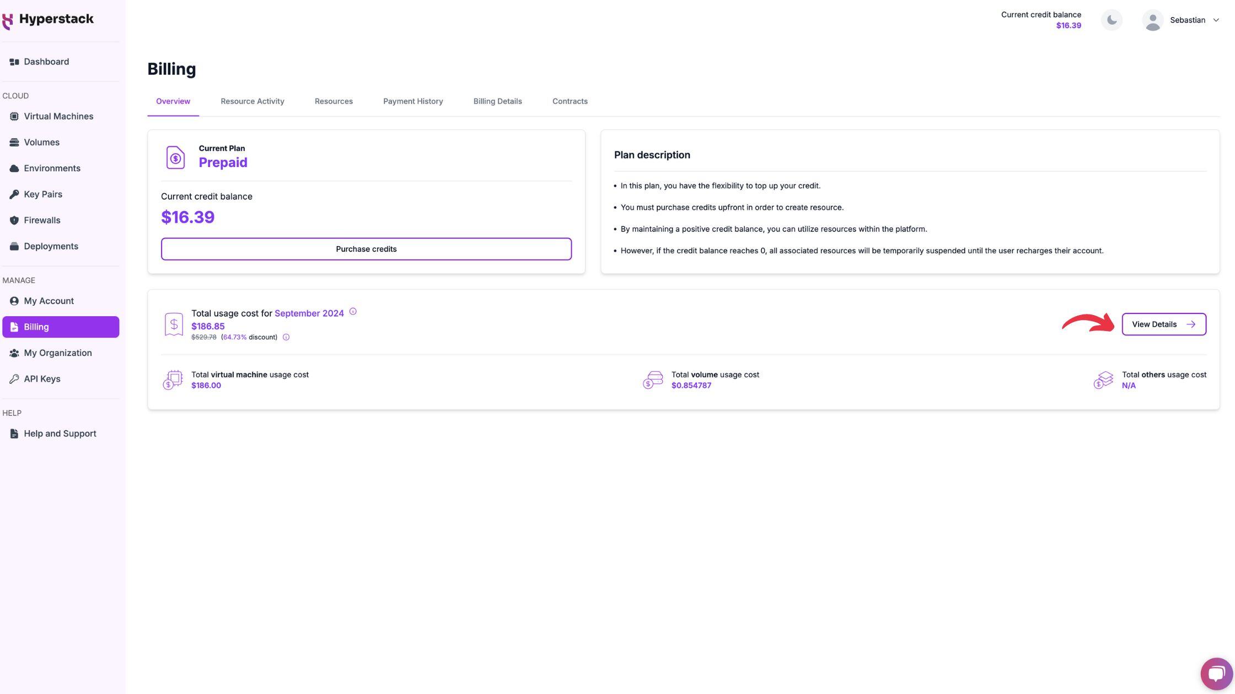The image size is (1235, 694).
Task: Click the volume usage cost icon
Action: tap(653, 380)
